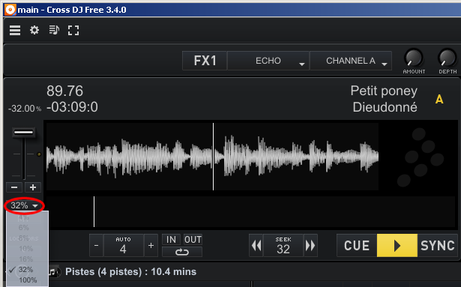Click the DEPTH effect knob

448,58
